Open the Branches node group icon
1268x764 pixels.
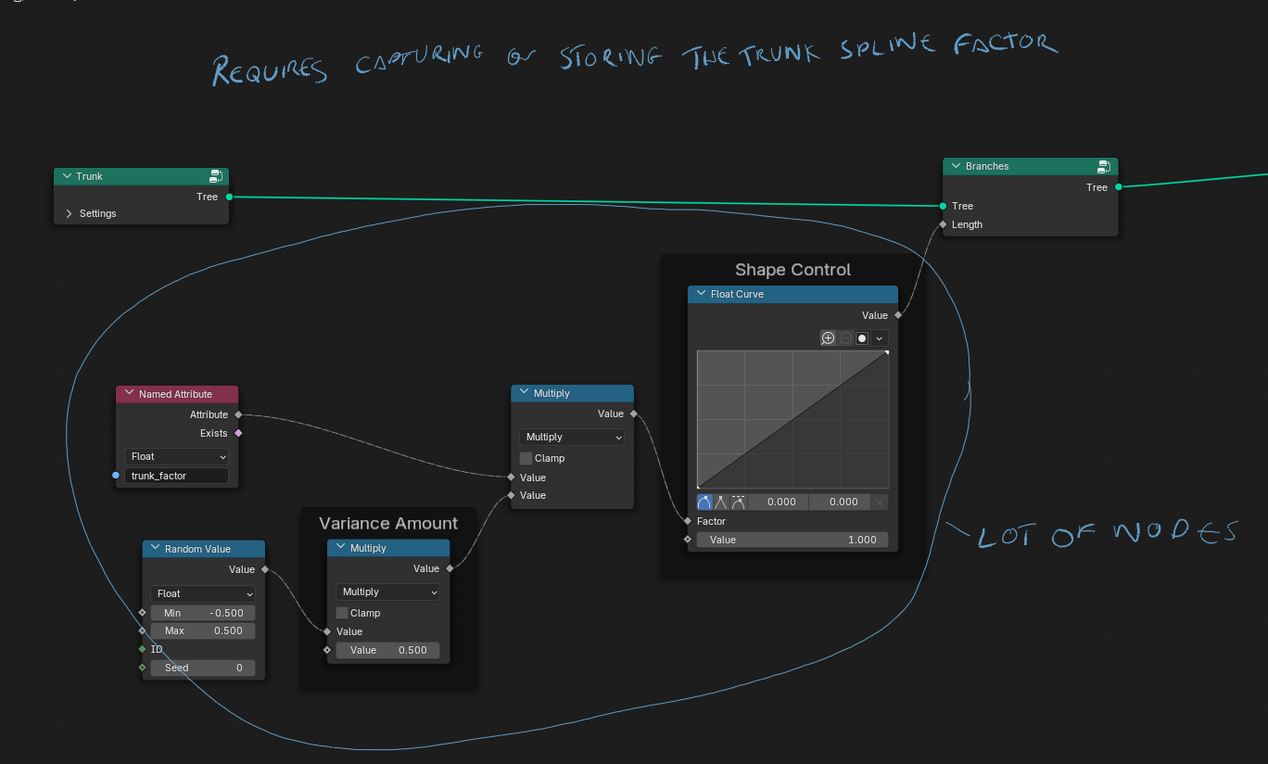(x=1104, y=166)
